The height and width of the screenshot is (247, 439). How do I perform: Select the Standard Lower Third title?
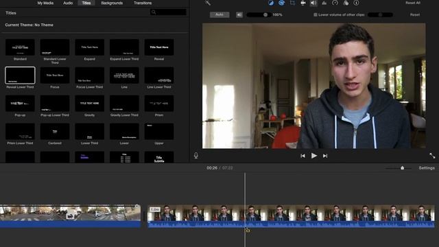point(55,47)
